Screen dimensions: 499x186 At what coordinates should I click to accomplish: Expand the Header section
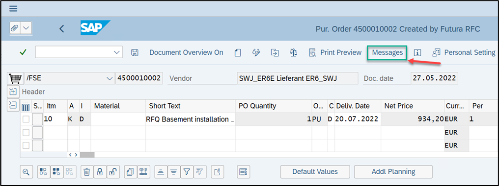coord(13,92)
